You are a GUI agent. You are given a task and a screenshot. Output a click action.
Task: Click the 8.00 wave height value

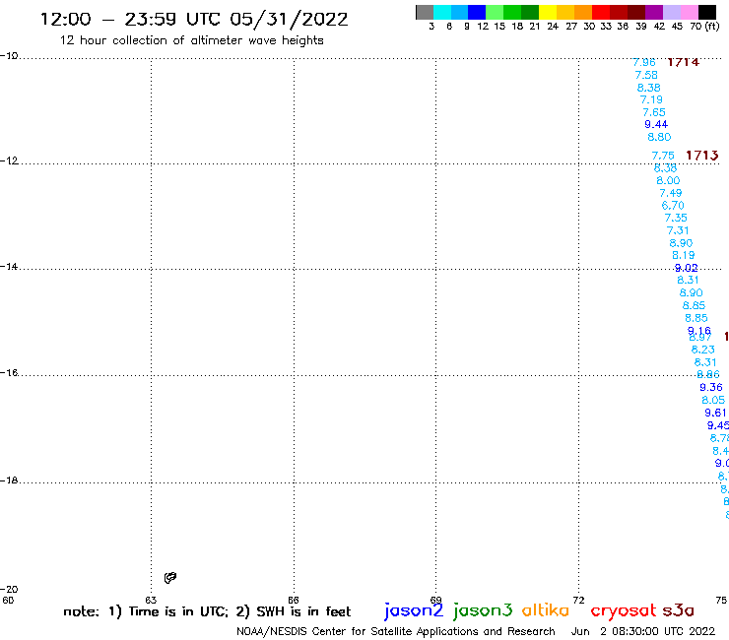pos(668,180)
